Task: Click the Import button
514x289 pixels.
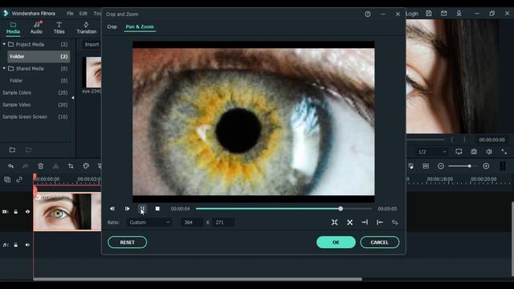Action: 92,45
